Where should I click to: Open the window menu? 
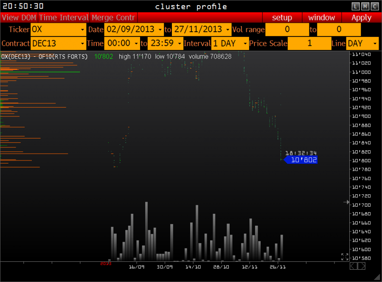coord(321,17)
